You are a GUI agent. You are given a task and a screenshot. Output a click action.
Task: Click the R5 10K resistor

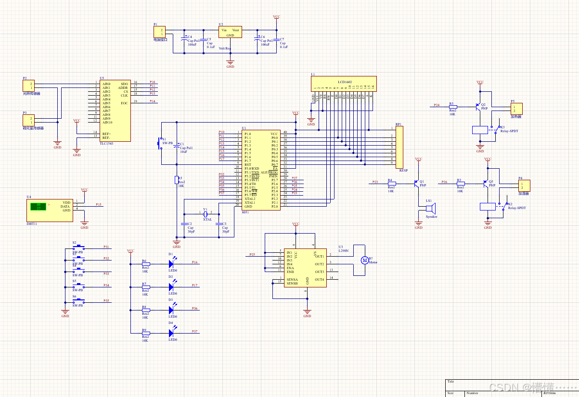click(176, 180)
